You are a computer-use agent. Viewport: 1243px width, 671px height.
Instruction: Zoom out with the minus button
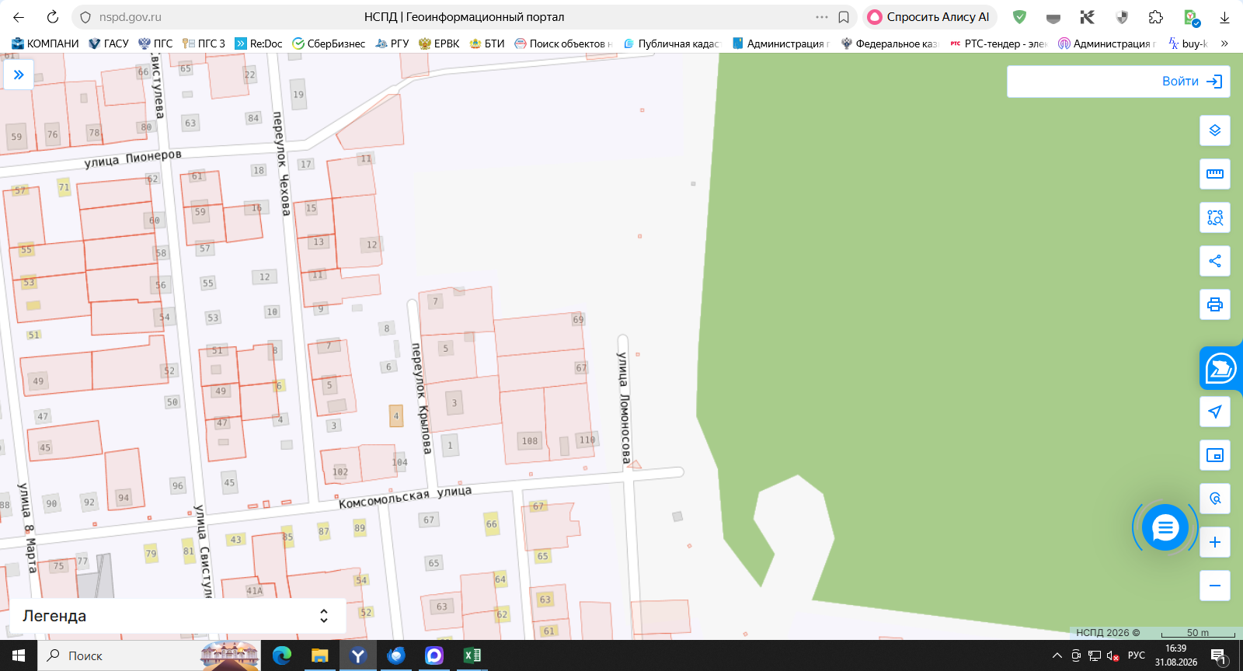1215,586
